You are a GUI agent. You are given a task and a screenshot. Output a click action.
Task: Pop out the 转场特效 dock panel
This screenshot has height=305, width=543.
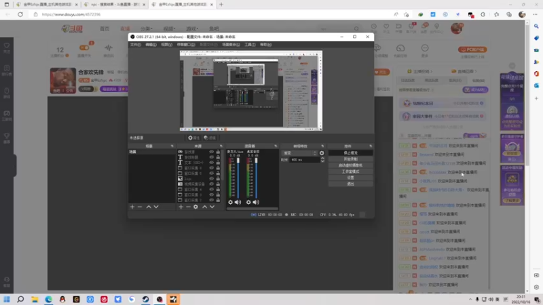click(322, 146)
